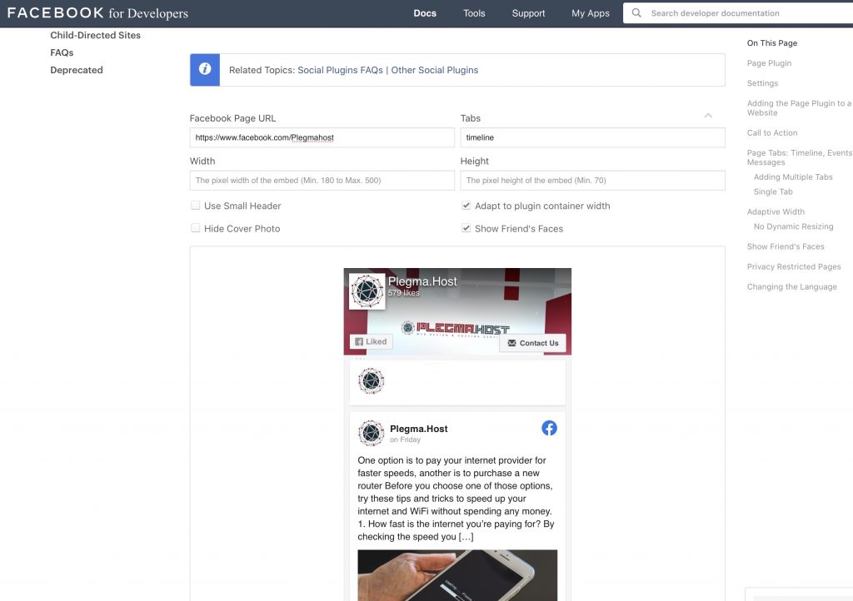The width and height of the screenshot is (853, 601).
Task: Open Other Social Plugins link
Action: (435, 70)
